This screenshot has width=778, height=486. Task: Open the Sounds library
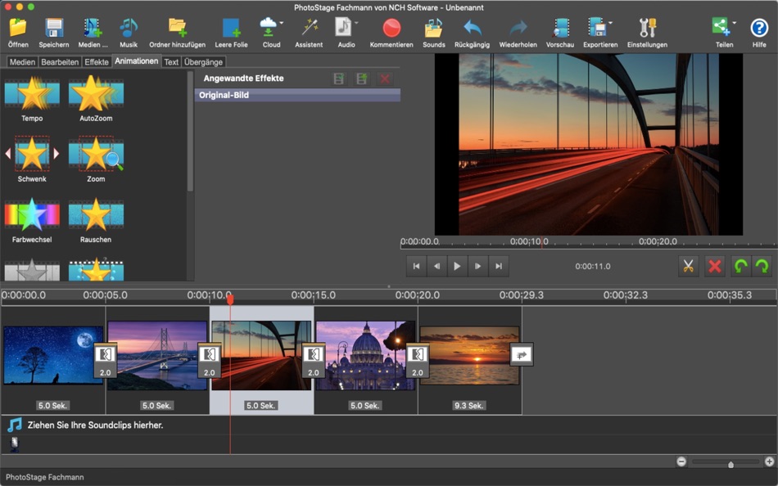click(434, 33)
